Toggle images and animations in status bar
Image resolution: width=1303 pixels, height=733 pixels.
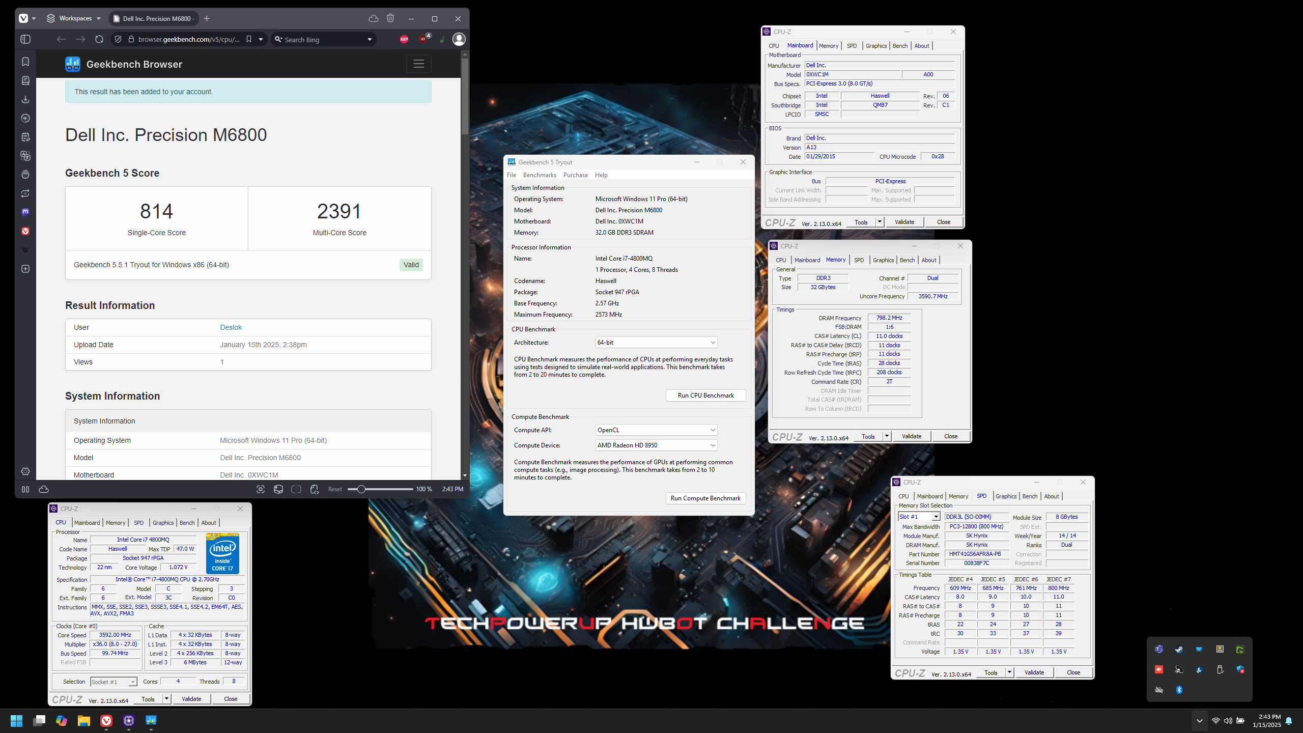(x=278, y=489)
